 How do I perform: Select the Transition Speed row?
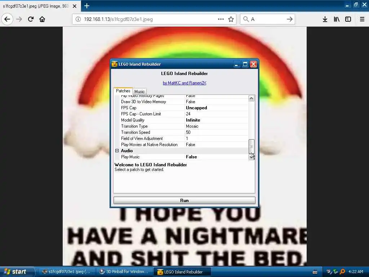[181, 132]
